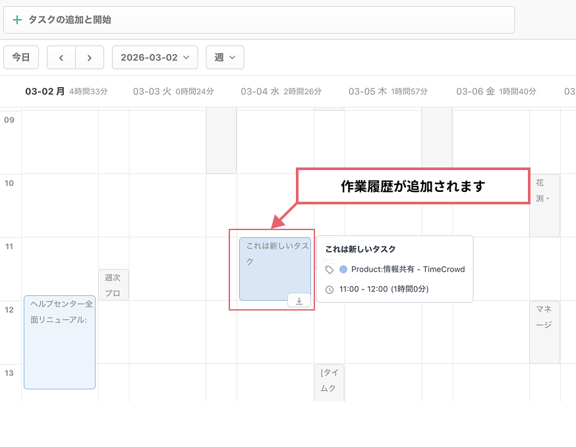Click the 今日 button
This screenshot has height=447, width=576.
(x=20, y=57)
